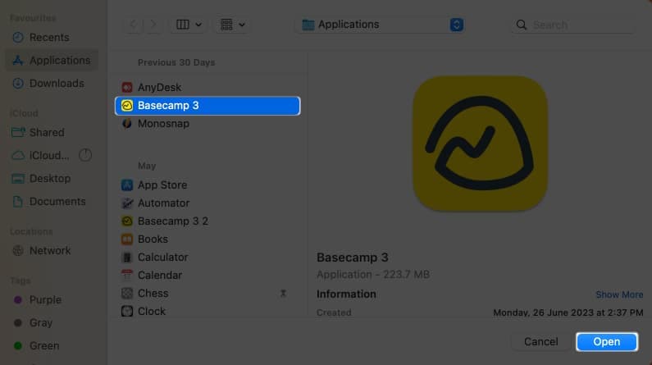This screenshot has width=652, height=365.
Task: Go back with the left chevron button
Action: (x=133, y=25)
